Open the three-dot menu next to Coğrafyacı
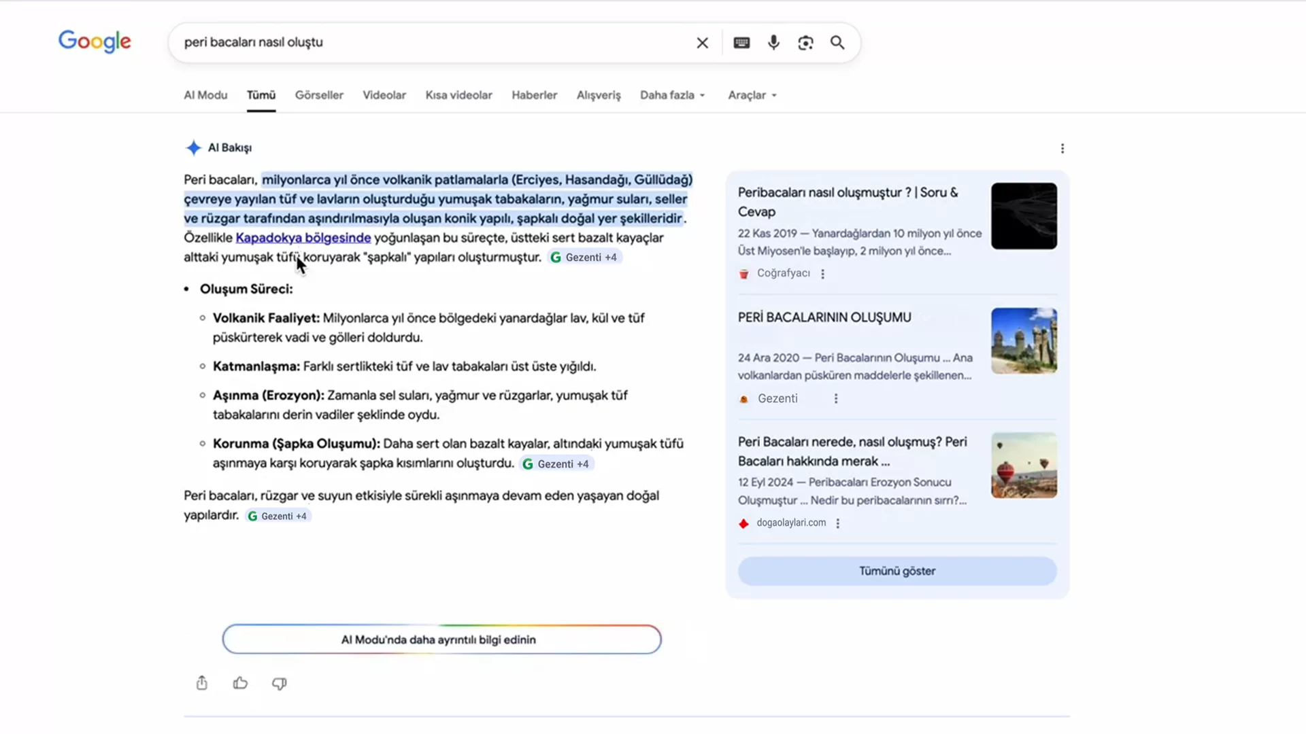Image resolution: width=1306 pixels, height=734 pixels. pyautogui.click(x=822, y=273)
